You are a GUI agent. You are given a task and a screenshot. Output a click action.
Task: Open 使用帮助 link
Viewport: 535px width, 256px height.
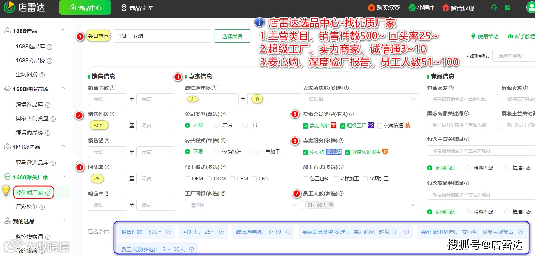(484, 36)
